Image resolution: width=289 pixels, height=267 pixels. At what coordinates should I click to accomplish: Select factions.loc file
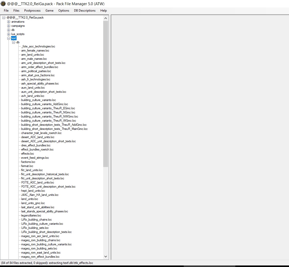click(x=28, y=162)
